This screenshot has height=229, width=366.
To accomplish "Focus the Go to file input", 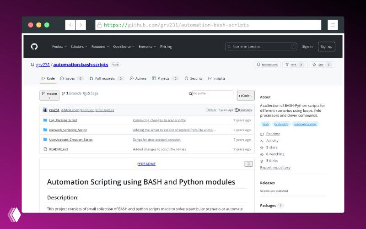I will [213, 93].
